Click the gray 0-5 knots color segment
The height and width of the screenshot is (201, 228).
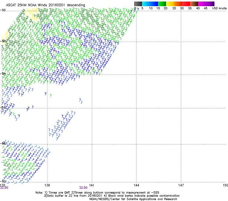138,4
